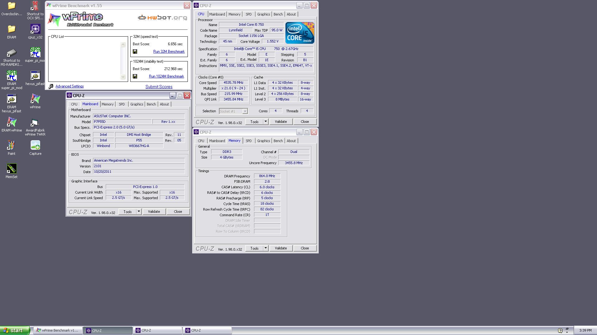
Task: Open SPD tab in Memory CPU-Z window
Action: coord(249,141)
